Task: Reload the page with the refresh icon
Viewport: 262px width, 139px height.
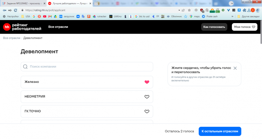Action: (x=16, y=10)
